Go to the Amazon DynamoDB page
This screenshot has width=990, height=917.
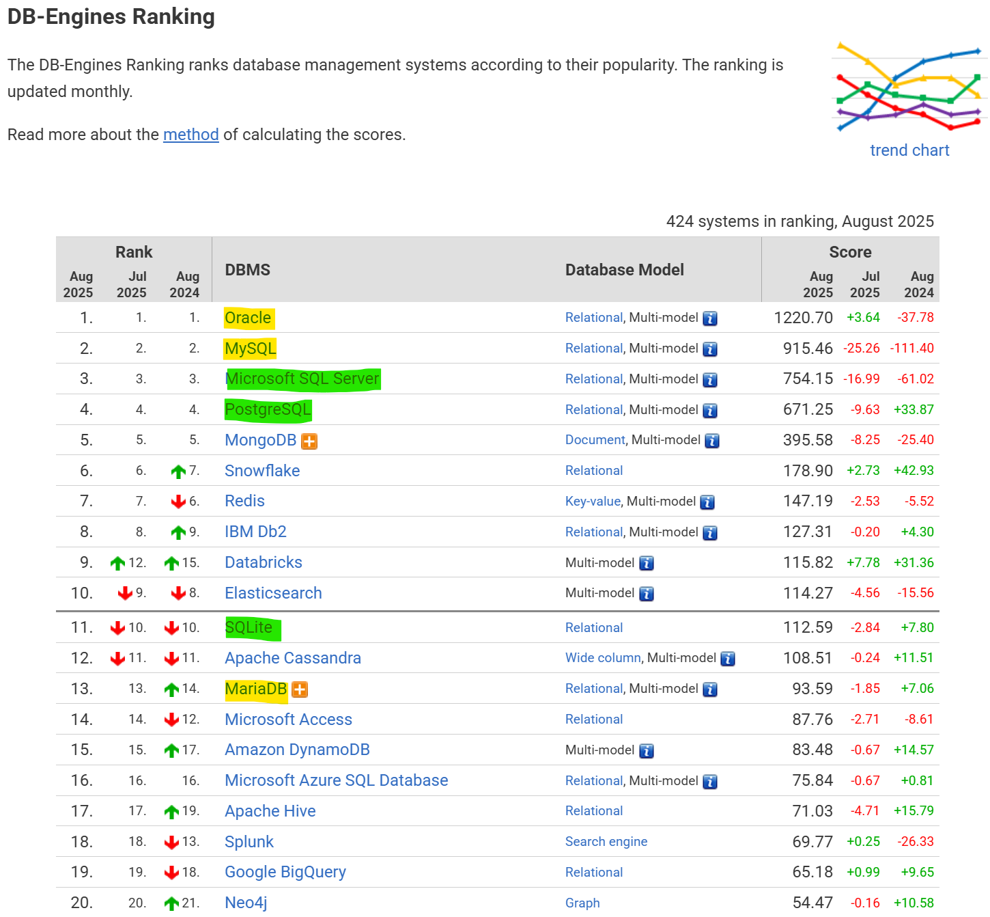pyautogui.click(x=297, y=750)
